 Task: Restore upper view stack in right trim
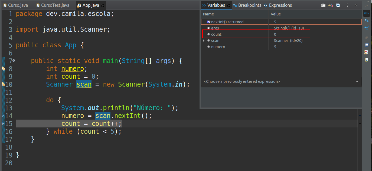pyautogui.click(x=366, y=6)
